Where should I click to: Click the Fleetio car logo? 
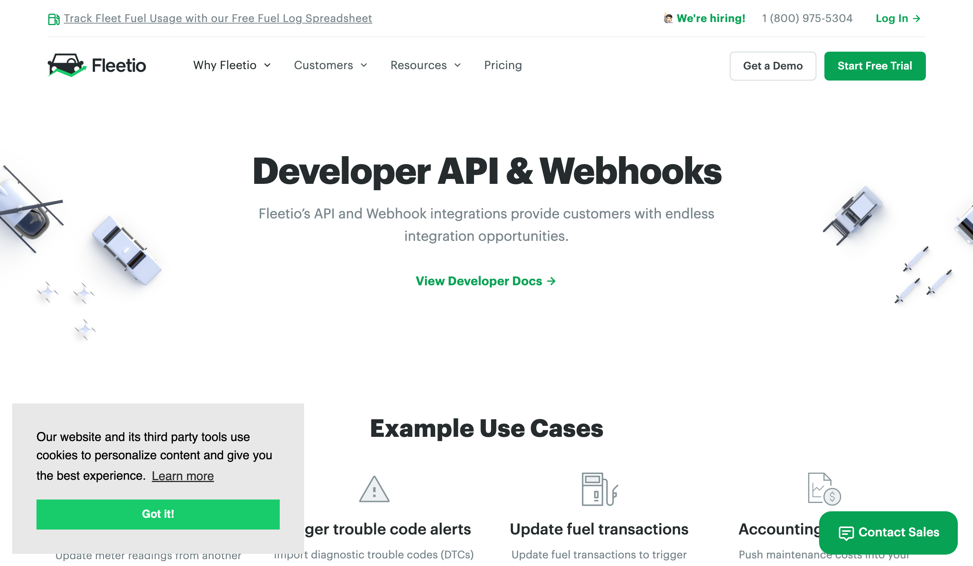coord(67,65)
